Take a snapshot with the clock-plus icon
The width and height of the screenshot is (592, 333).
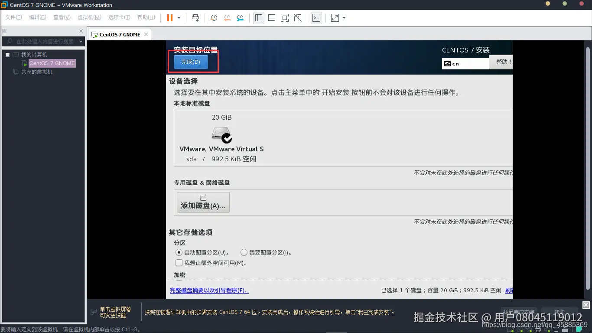point(214,18)
